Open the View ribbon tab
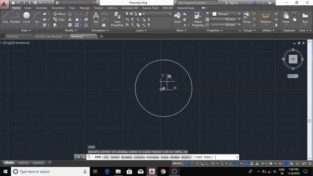 pyautogui.click(x=72, y=8)
